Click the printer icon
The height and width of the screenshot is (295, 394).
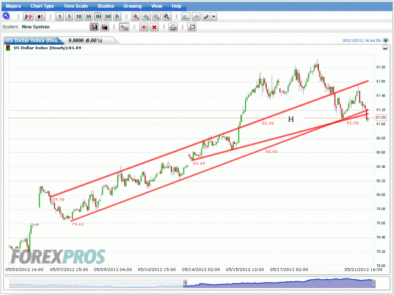pos(173,27)
